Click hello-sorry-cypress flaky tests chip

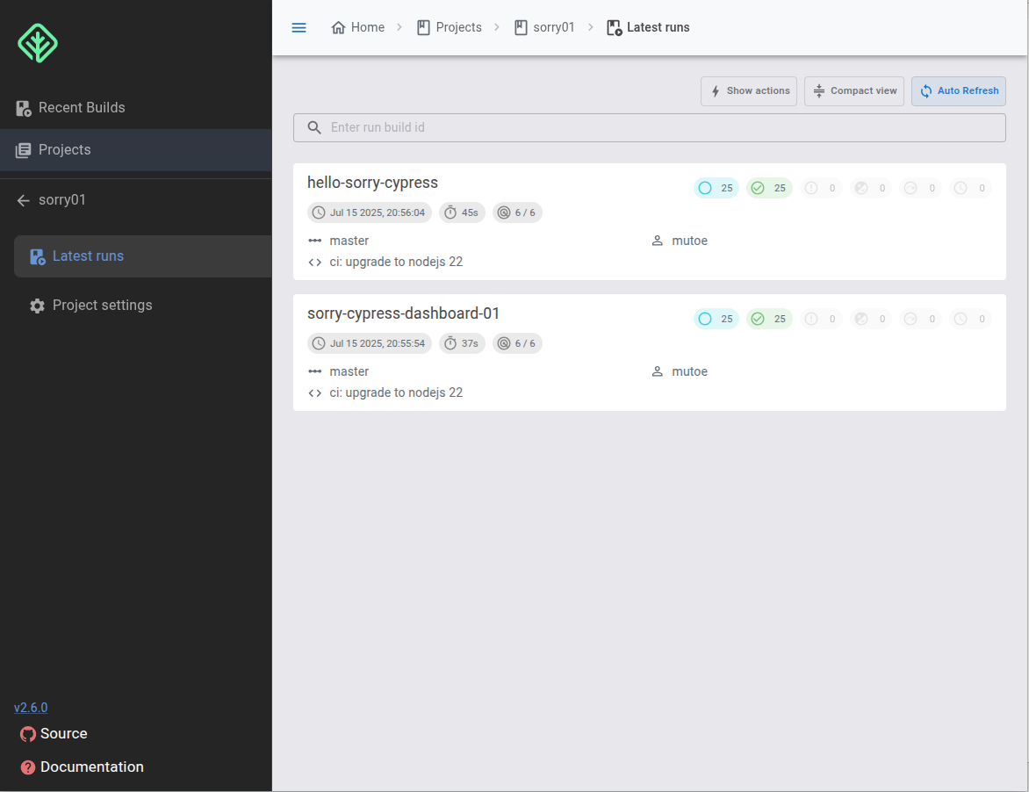871,188
